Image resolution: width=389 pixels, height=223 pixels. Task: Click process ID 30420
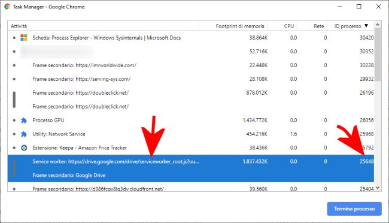[x=367, y=38]
